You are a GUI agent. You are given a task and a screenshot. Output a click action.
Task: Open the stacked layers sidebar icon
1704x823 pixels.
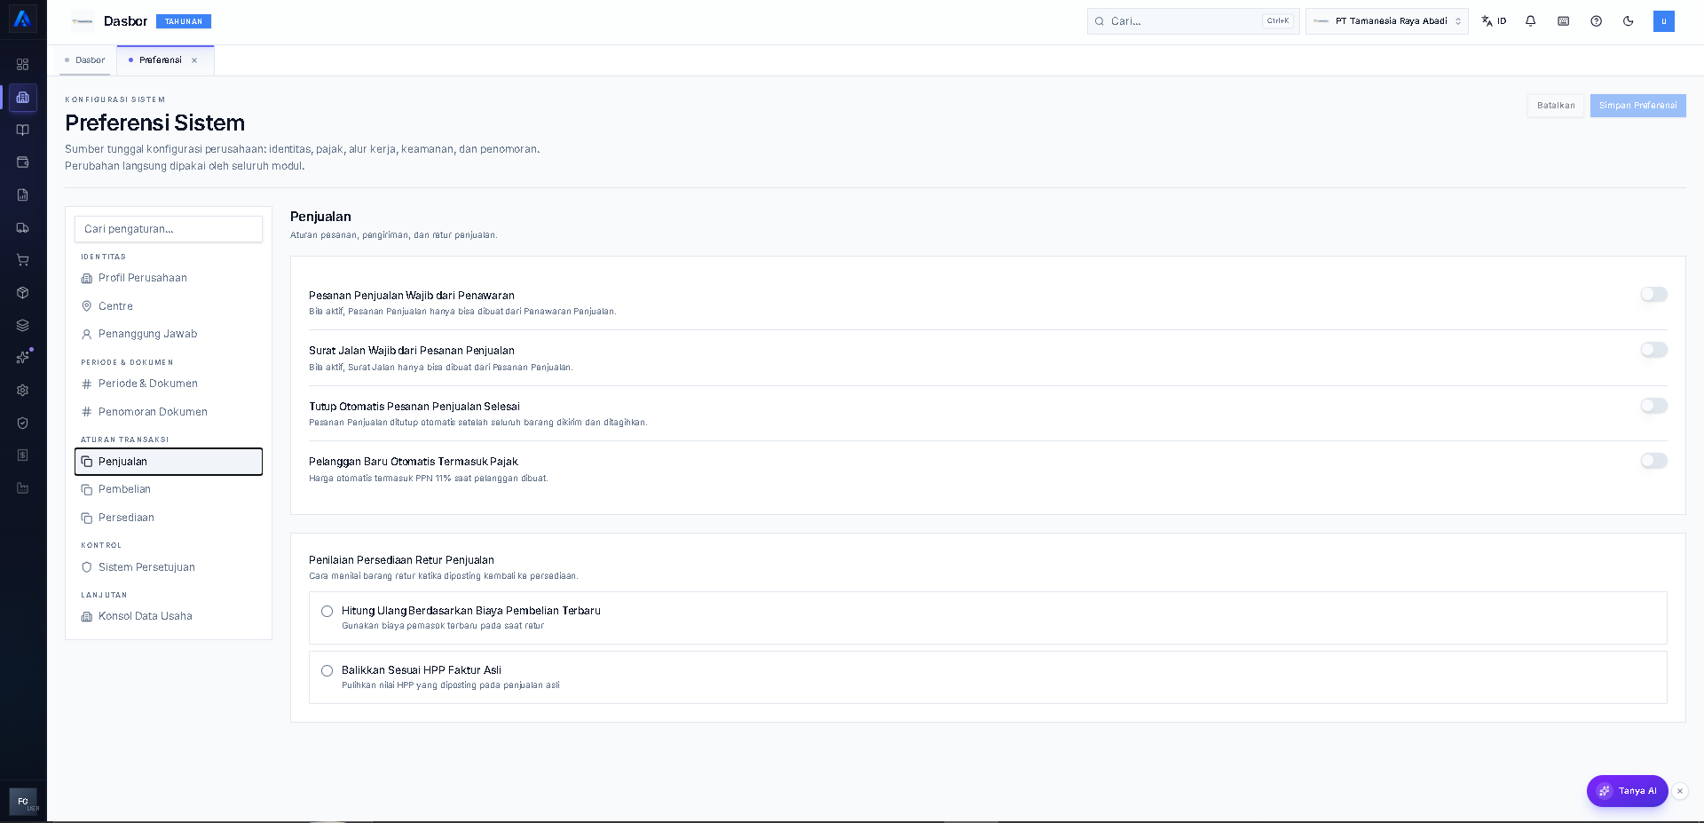23,325
